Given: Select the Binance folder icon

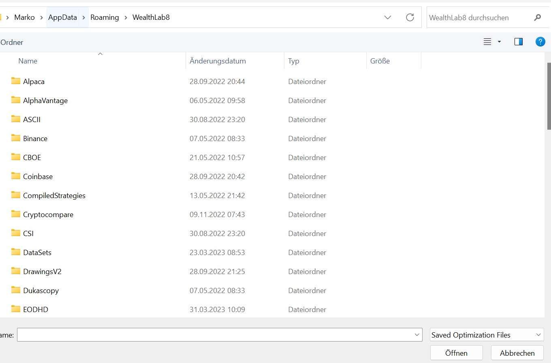Looking at the screenshot, I should (x=16, y=138).
